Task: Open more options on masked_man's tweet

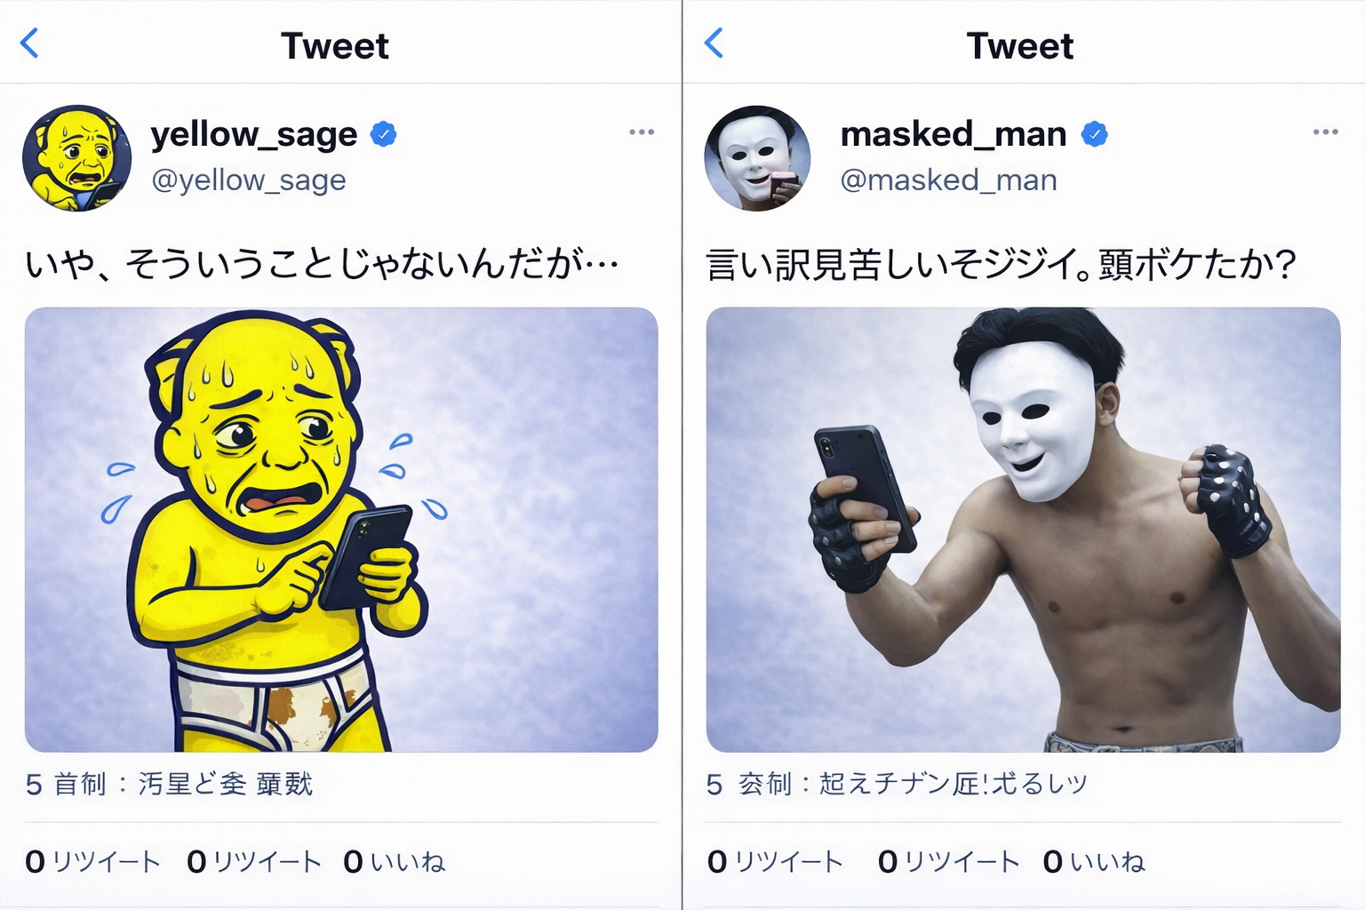Action: point(1325,132)
